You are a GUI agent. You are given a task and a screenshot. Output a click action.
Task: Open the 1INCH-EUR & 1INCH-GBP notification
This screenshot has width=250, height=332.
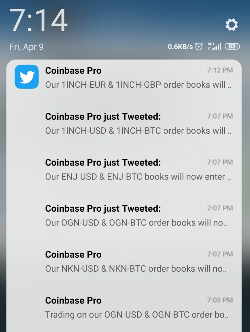pyautogui.click(x=124, y=77)
